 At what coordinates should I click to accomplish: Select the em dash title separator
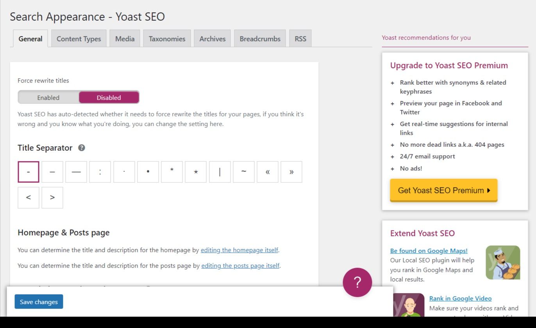click(76, 172)
